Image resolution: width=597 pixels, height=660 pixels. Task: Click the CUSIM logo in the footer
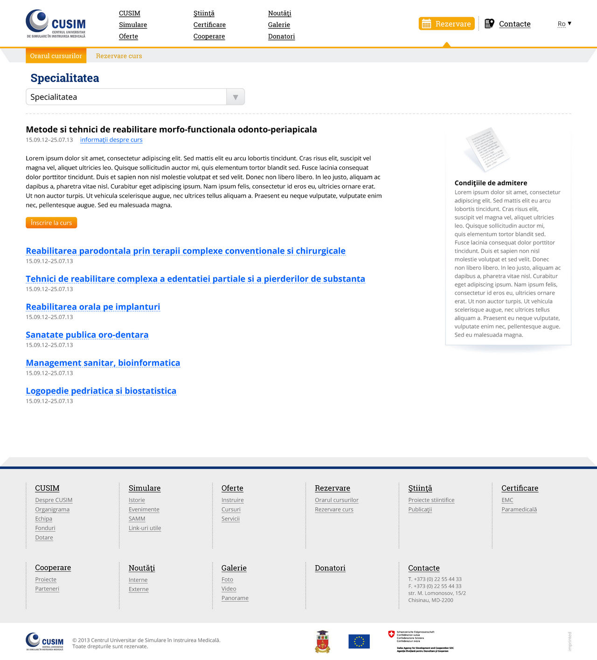[x=45, y=641]
